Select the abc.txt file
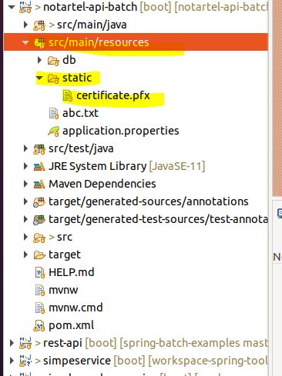 click(x=80, y=113)
